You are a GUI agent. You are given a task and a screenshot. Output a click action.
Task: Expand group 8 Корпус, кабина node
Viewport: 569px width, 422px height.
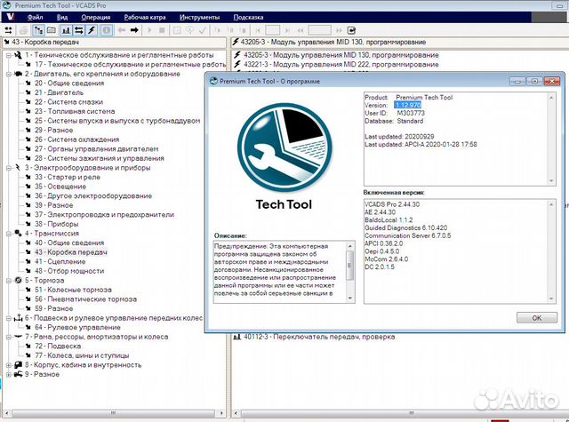[x=9, y=365]
